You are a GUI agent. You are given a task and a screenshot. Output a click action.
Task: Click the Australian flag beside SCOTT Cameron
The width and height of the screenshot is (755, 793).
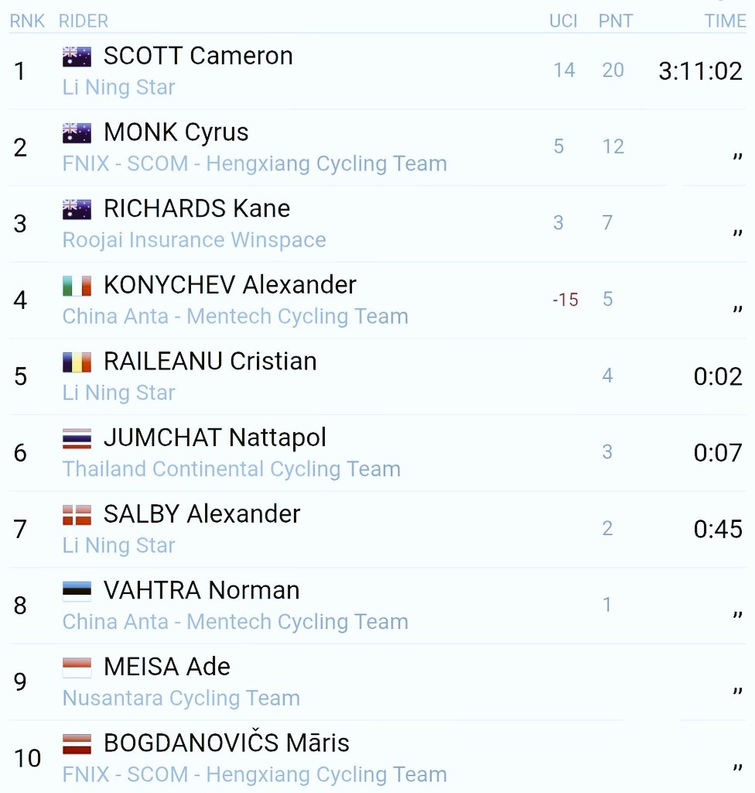[77, 56]
